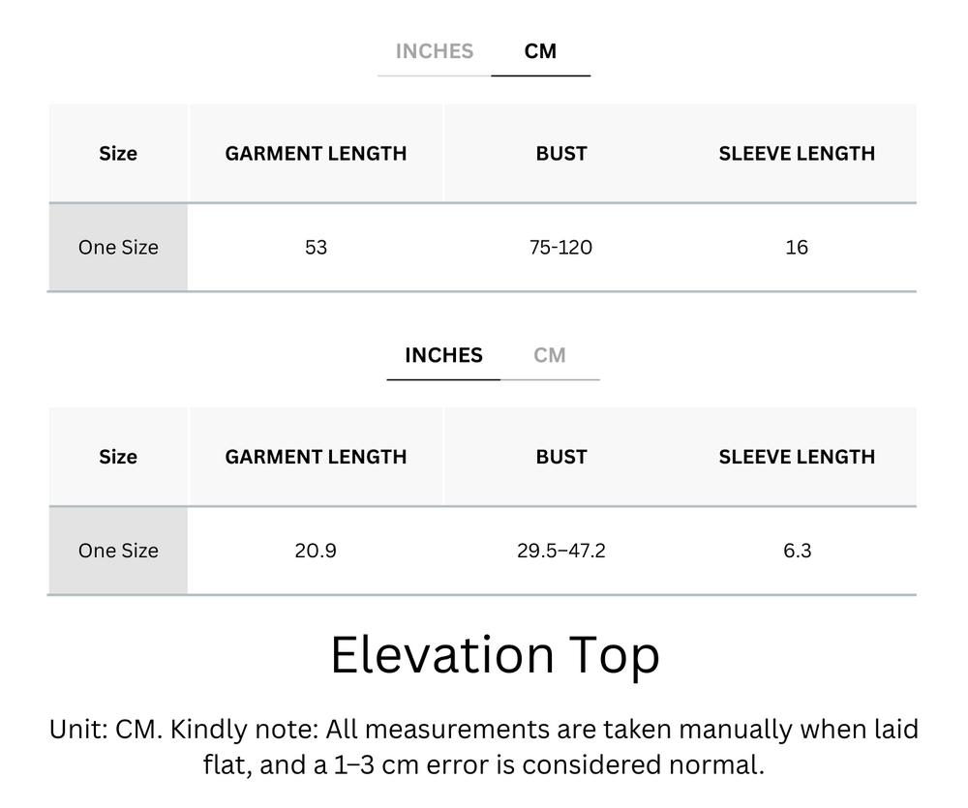Click the SLEEVE LENGTH header in bottom table
The image size is (968, 808).
pos(798,457)
